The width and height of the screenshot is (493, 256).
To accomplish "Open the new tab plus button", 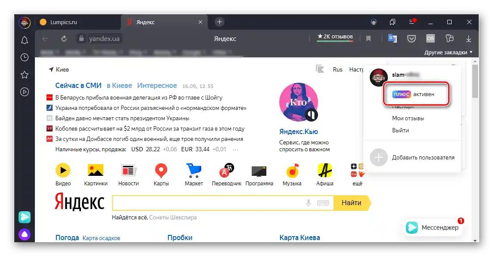I will 219,22.
